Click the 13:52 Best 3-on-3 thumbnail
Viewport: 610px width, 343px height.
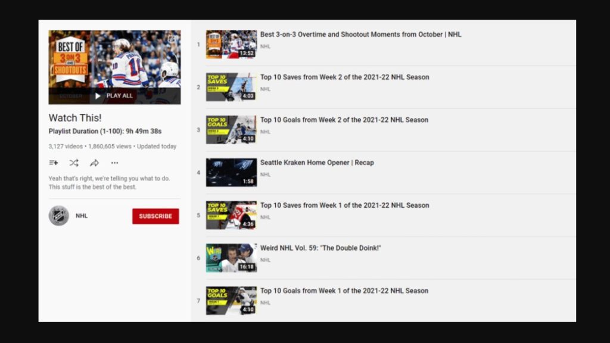click(232, 44)
